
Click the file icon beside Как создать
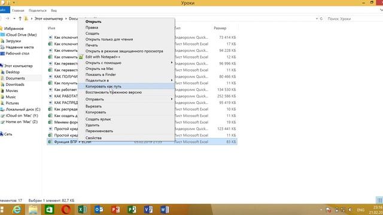point(50,115)
